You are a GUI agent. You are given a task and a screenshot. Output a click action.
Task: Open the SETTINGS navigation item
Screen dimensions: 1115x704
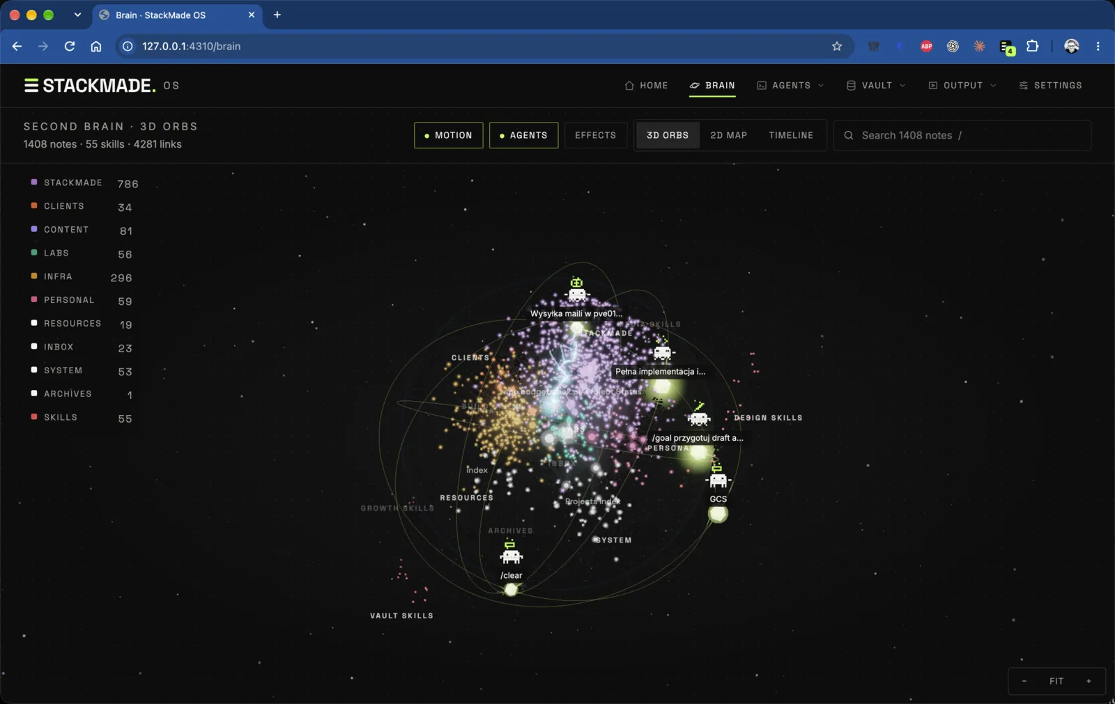tap(1050, 85)
